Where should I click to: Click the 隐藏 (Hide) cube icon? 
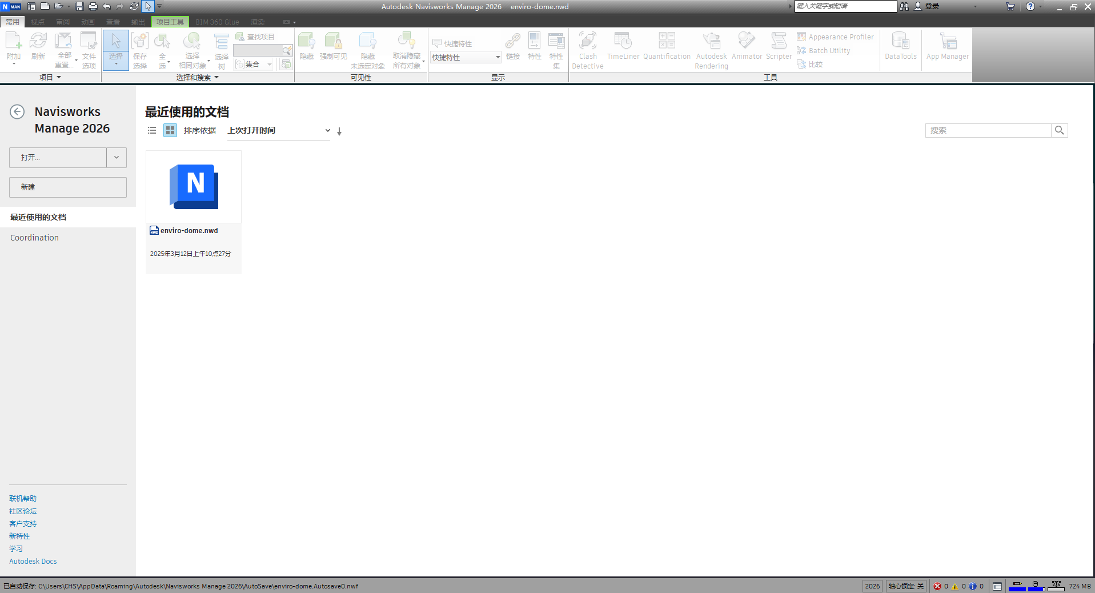click(307, 46)
